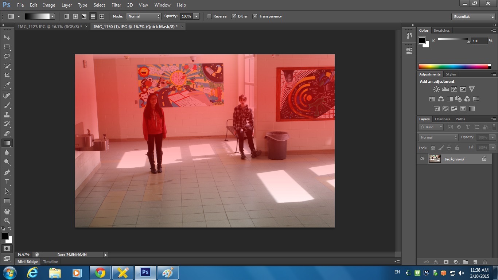Click the K value input field
The image size is (498, 280).
coord(479,41)
